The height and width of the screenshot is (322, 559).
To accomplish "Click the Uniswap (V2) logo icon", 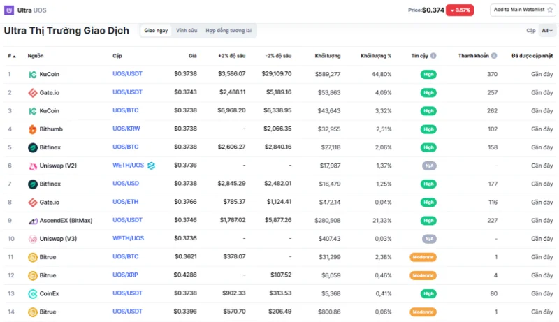I will (32, 166).
